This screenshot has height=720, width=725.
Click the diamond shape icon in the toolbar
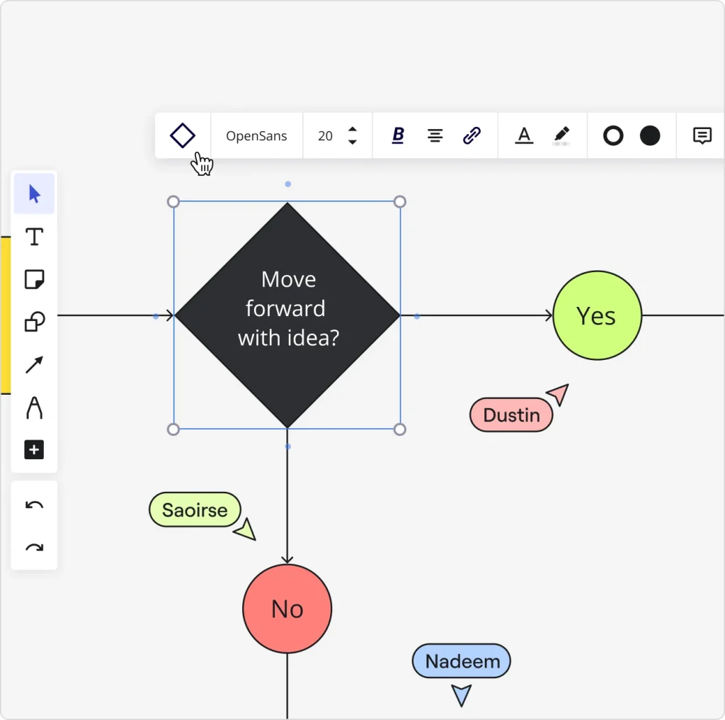pyautogui.click(x=183, y=135)
